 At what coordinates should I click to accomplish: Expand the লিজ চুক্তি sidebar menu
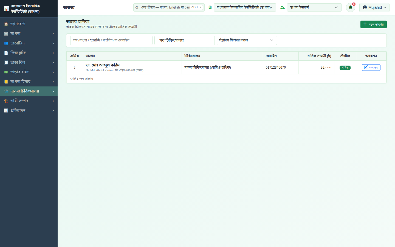pos(29,53)
